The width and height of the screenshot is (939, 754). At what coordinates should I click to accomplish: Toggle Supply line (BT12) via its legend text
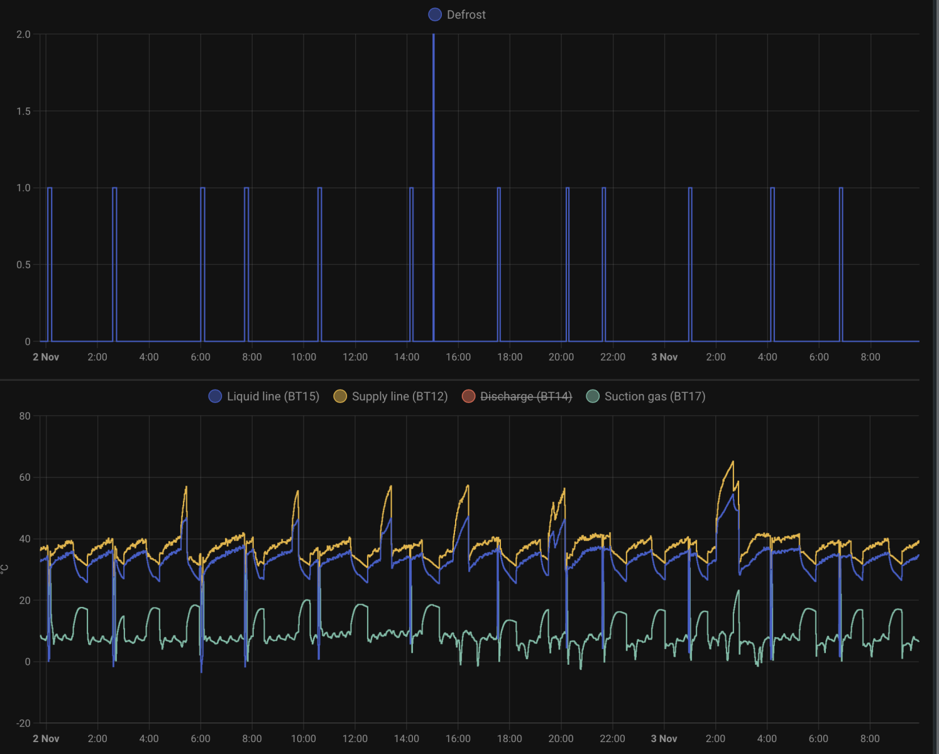pos(399,396)
